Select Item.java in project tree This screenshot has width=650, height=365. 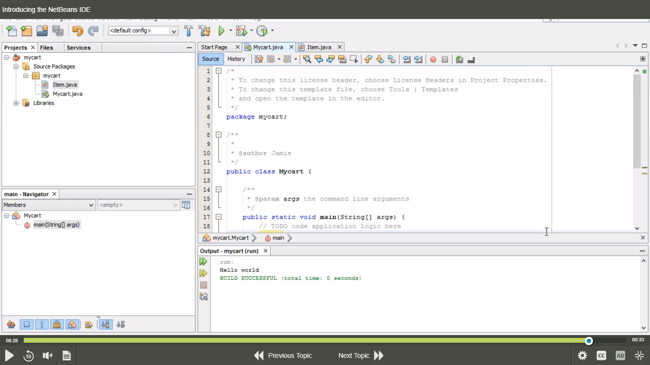(65, 85)
